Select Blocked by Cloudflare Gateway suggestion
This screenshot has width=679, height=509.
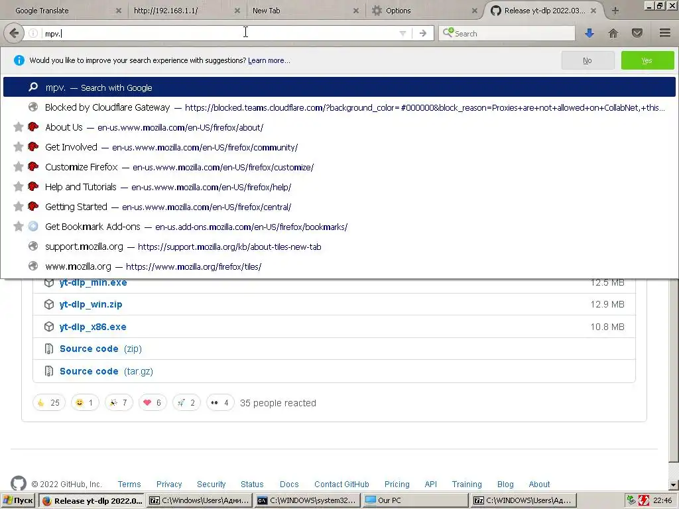tap(339, 107)
